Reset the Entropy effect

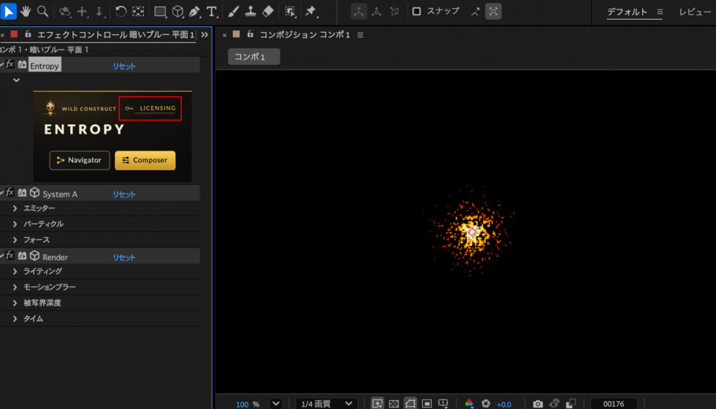coord(124,66)
